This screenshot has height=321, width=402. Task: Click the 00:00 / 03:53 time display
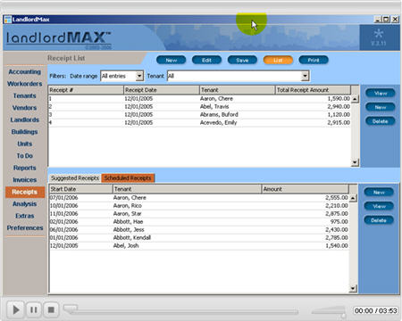coord(376,311)
